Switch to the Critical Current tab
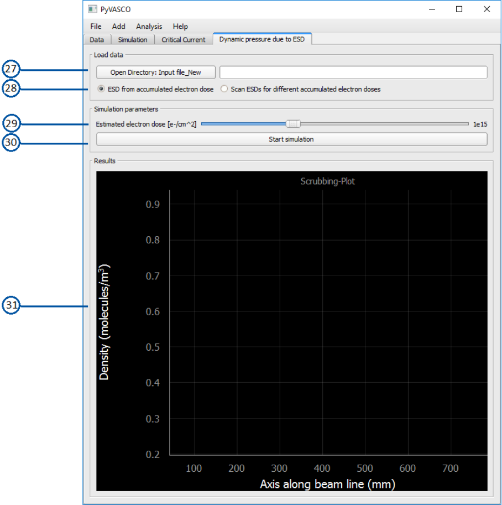 (183, 40)
